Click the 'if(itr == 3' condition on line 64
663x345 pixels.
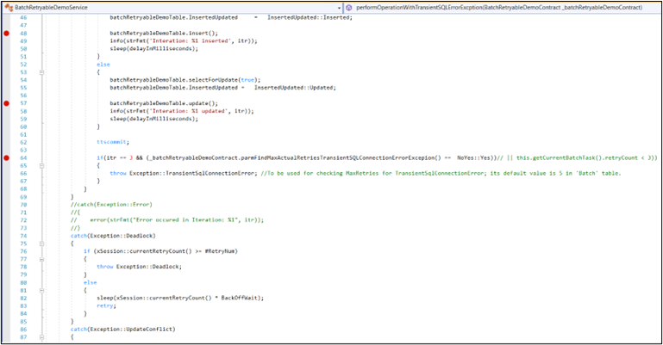(x=115, y=157)
